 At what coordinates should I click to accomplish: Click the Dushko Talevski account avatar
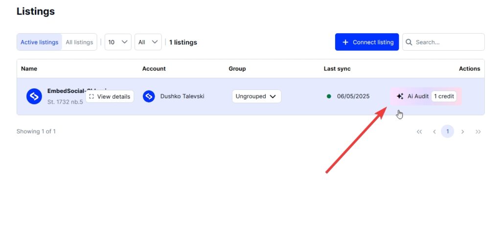149,96
